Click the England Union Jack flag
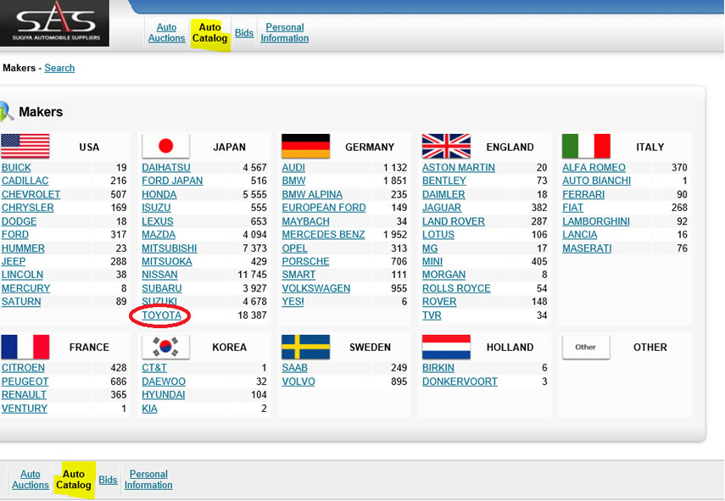725x501 pixels. (446, 147)
